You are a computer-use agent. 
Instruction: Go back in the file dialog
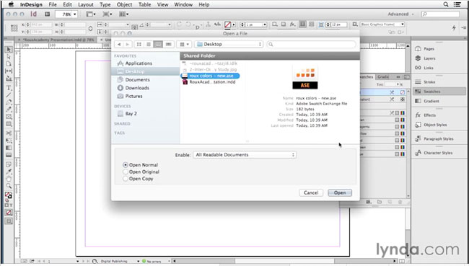coord(119,44)
